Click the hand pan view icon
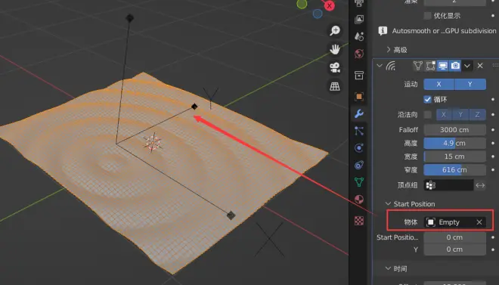 [335, 49]
